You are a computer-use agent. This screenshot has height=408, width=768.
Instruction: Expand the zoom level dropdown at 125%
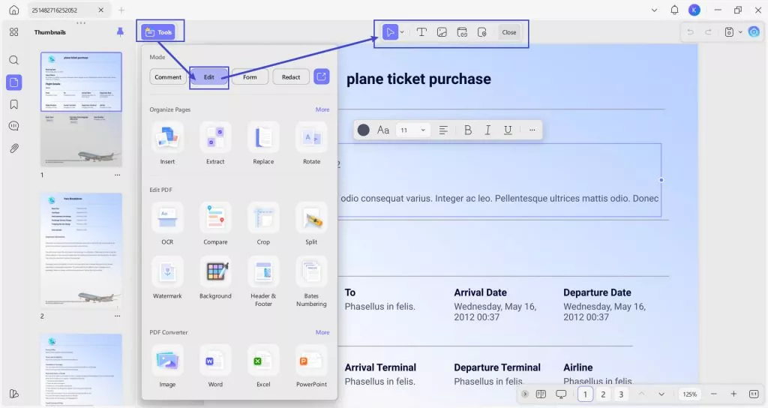690,394
